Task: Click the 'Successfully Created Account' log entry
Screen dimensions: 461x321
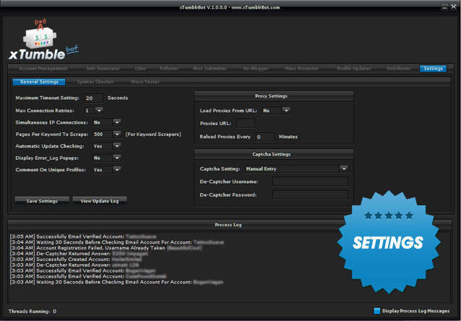Action: 76,260
